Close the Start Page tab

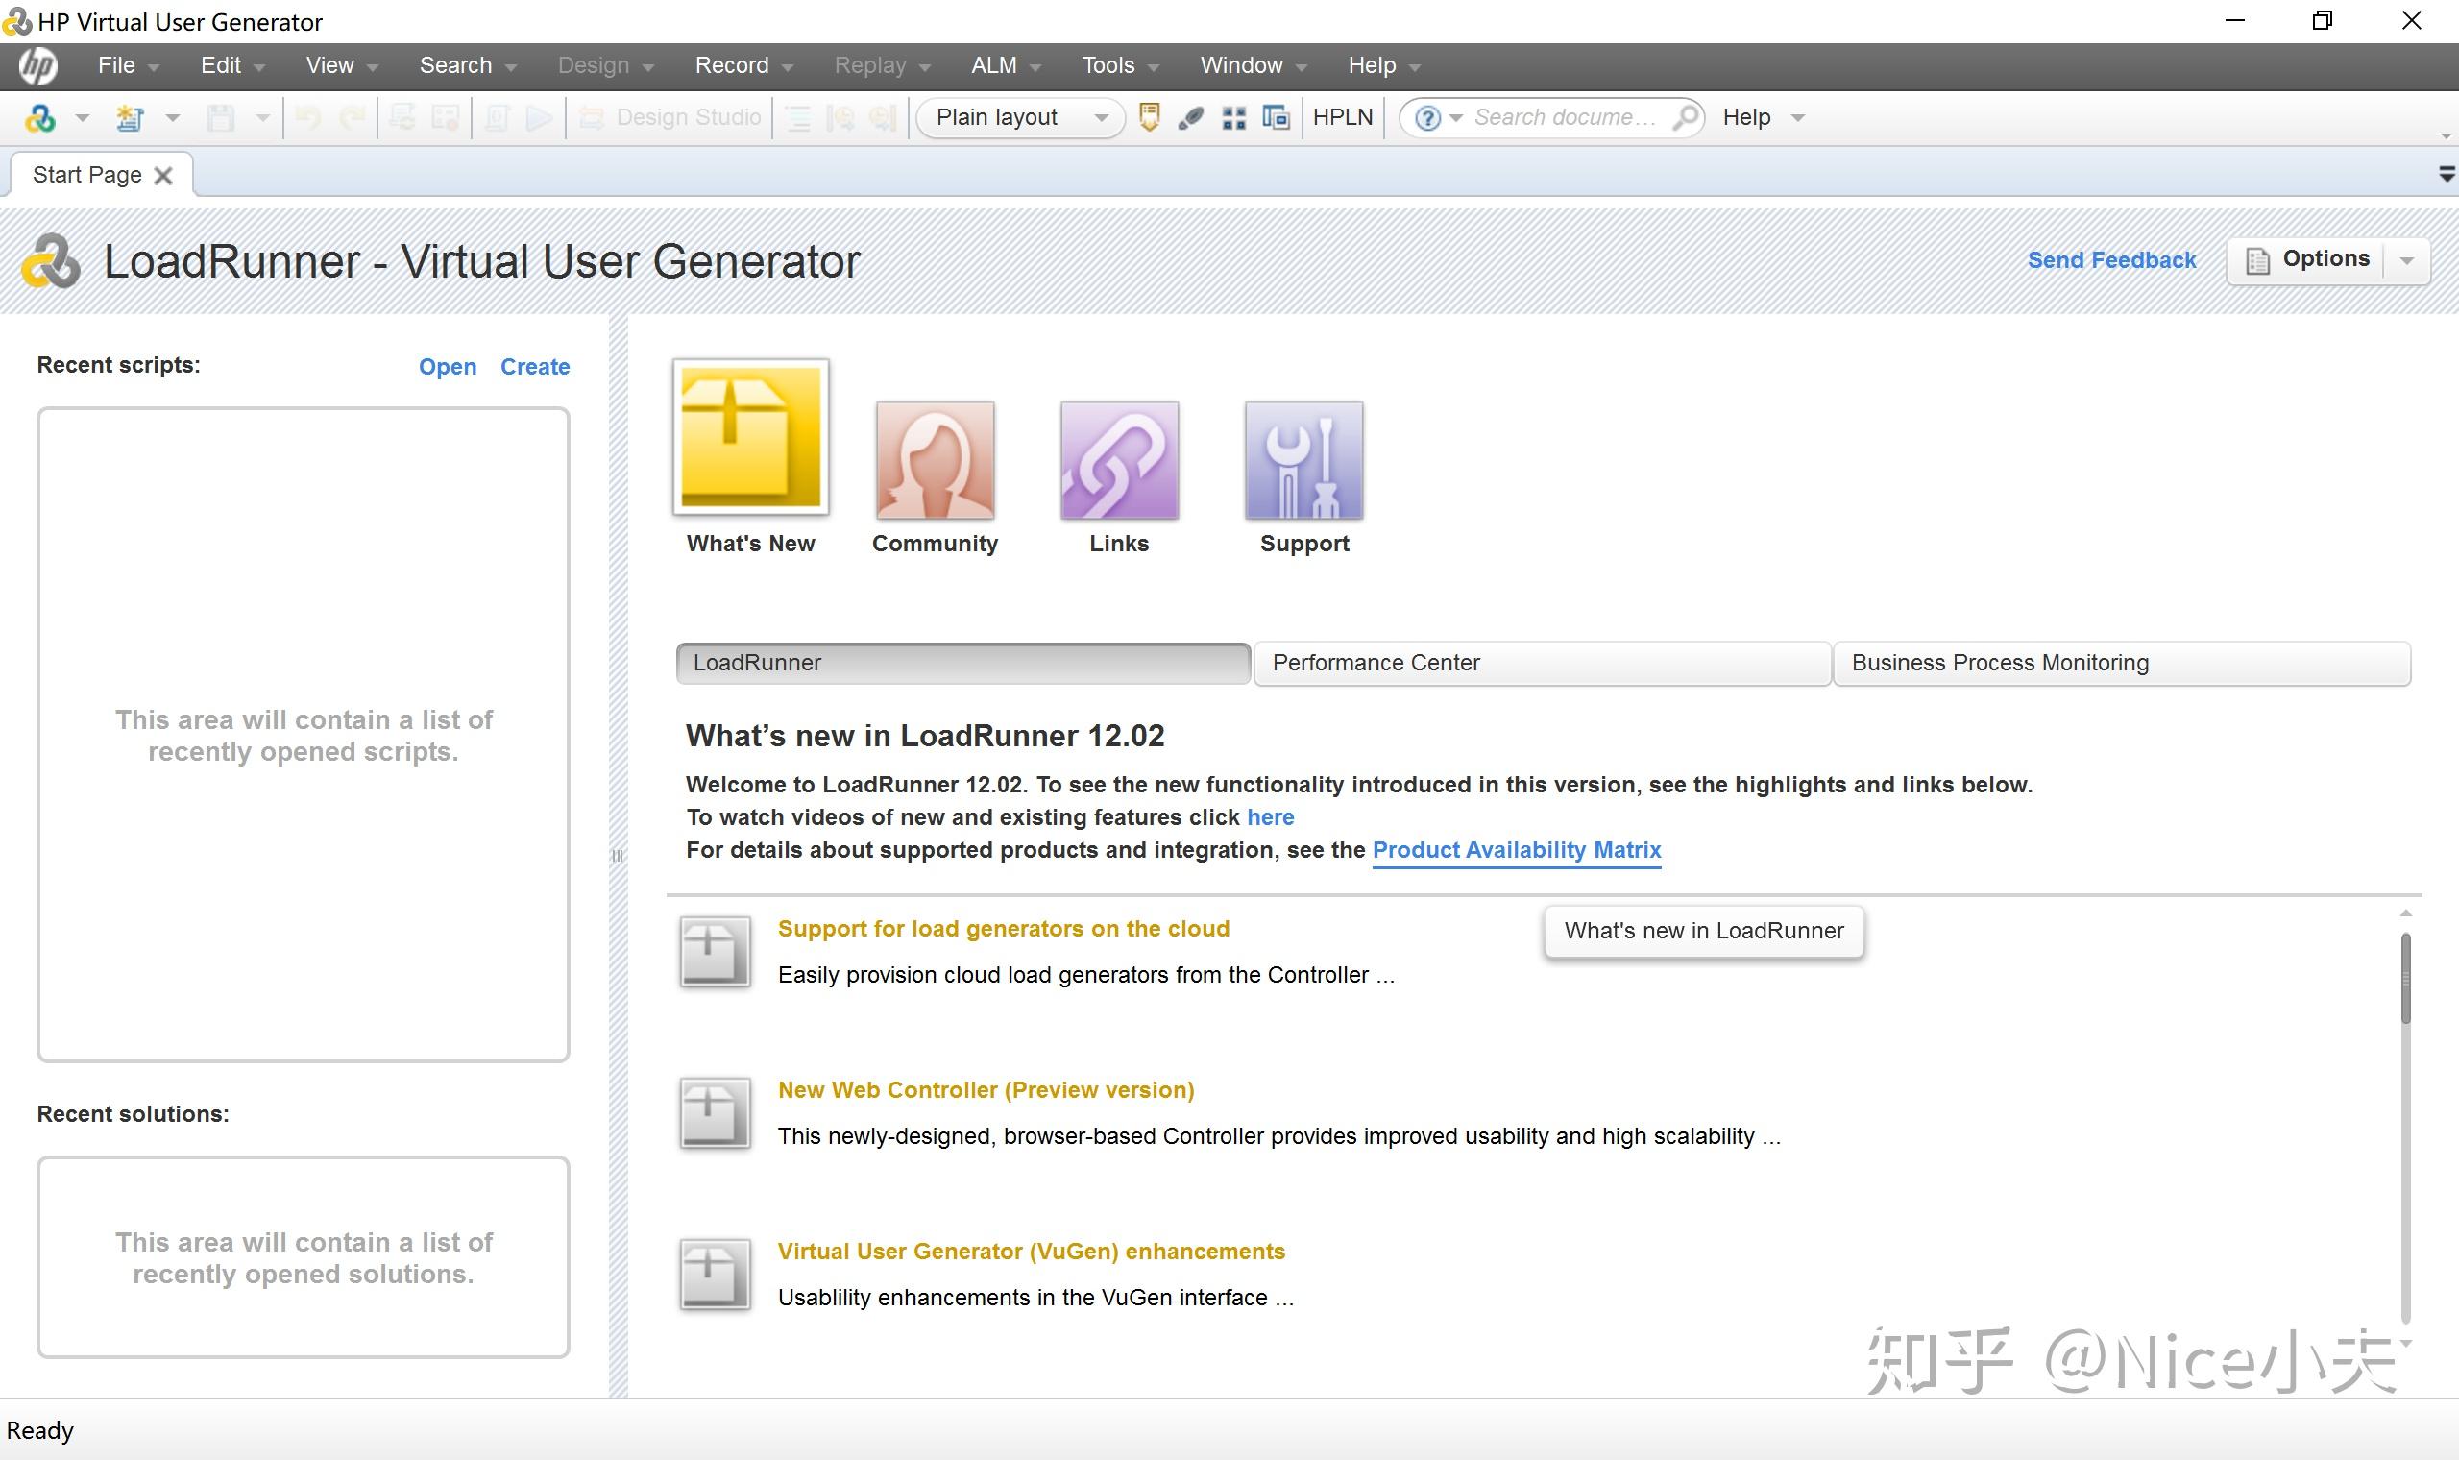click(x=163, y=175)
